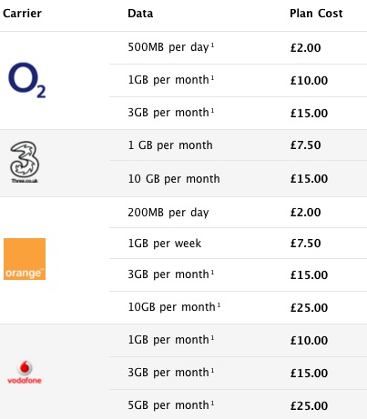Click the O2 carrier logo

click(26, 80)
